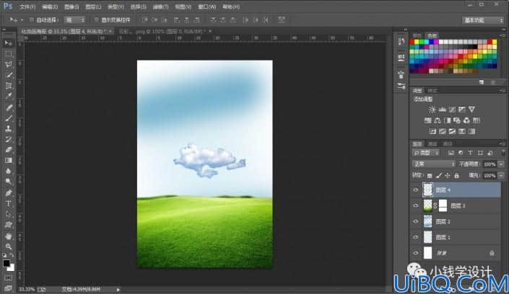Add a Channel Mixer adjustment
Viewport: 509px width, 294px height.
[x=466, y=120]
